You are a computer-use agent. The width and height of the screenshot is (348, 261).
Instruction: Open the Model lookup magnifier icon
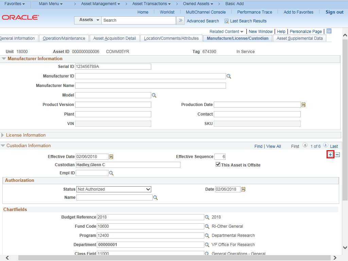coord(154,95)
